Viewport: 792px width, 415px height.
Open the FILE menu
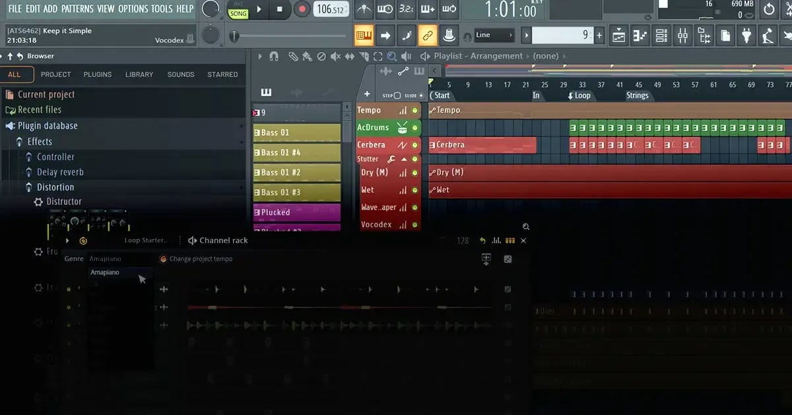[x=15, y=9]
